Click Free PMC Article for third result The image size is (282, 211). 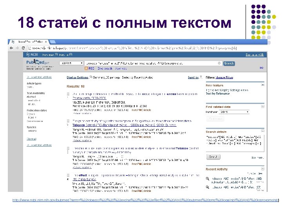pyautogui.click(x=141, y=164)
